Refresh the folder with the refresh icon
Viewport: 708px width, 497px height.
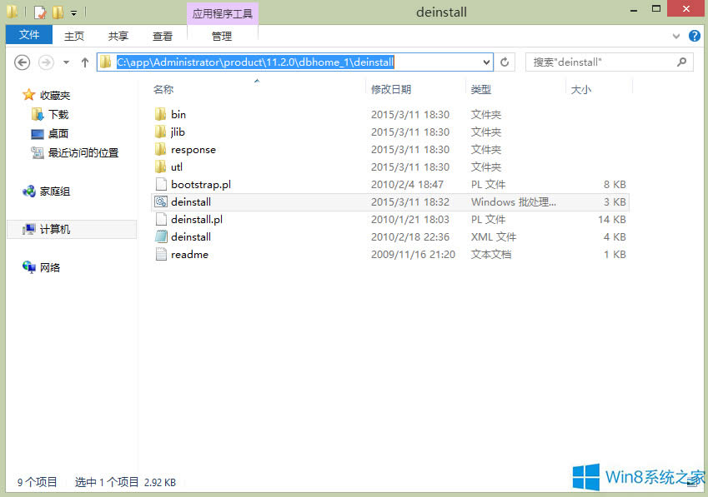(x=505, y=62)
